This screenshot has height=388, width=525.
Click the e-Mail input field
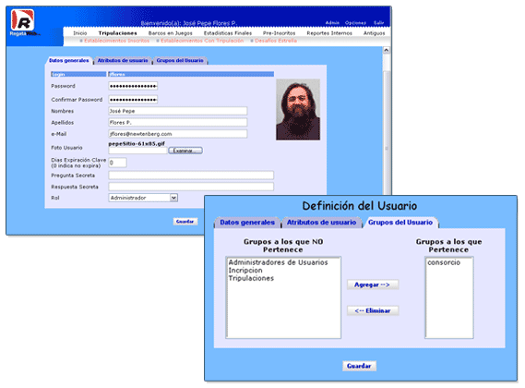[x=178, y=134]
